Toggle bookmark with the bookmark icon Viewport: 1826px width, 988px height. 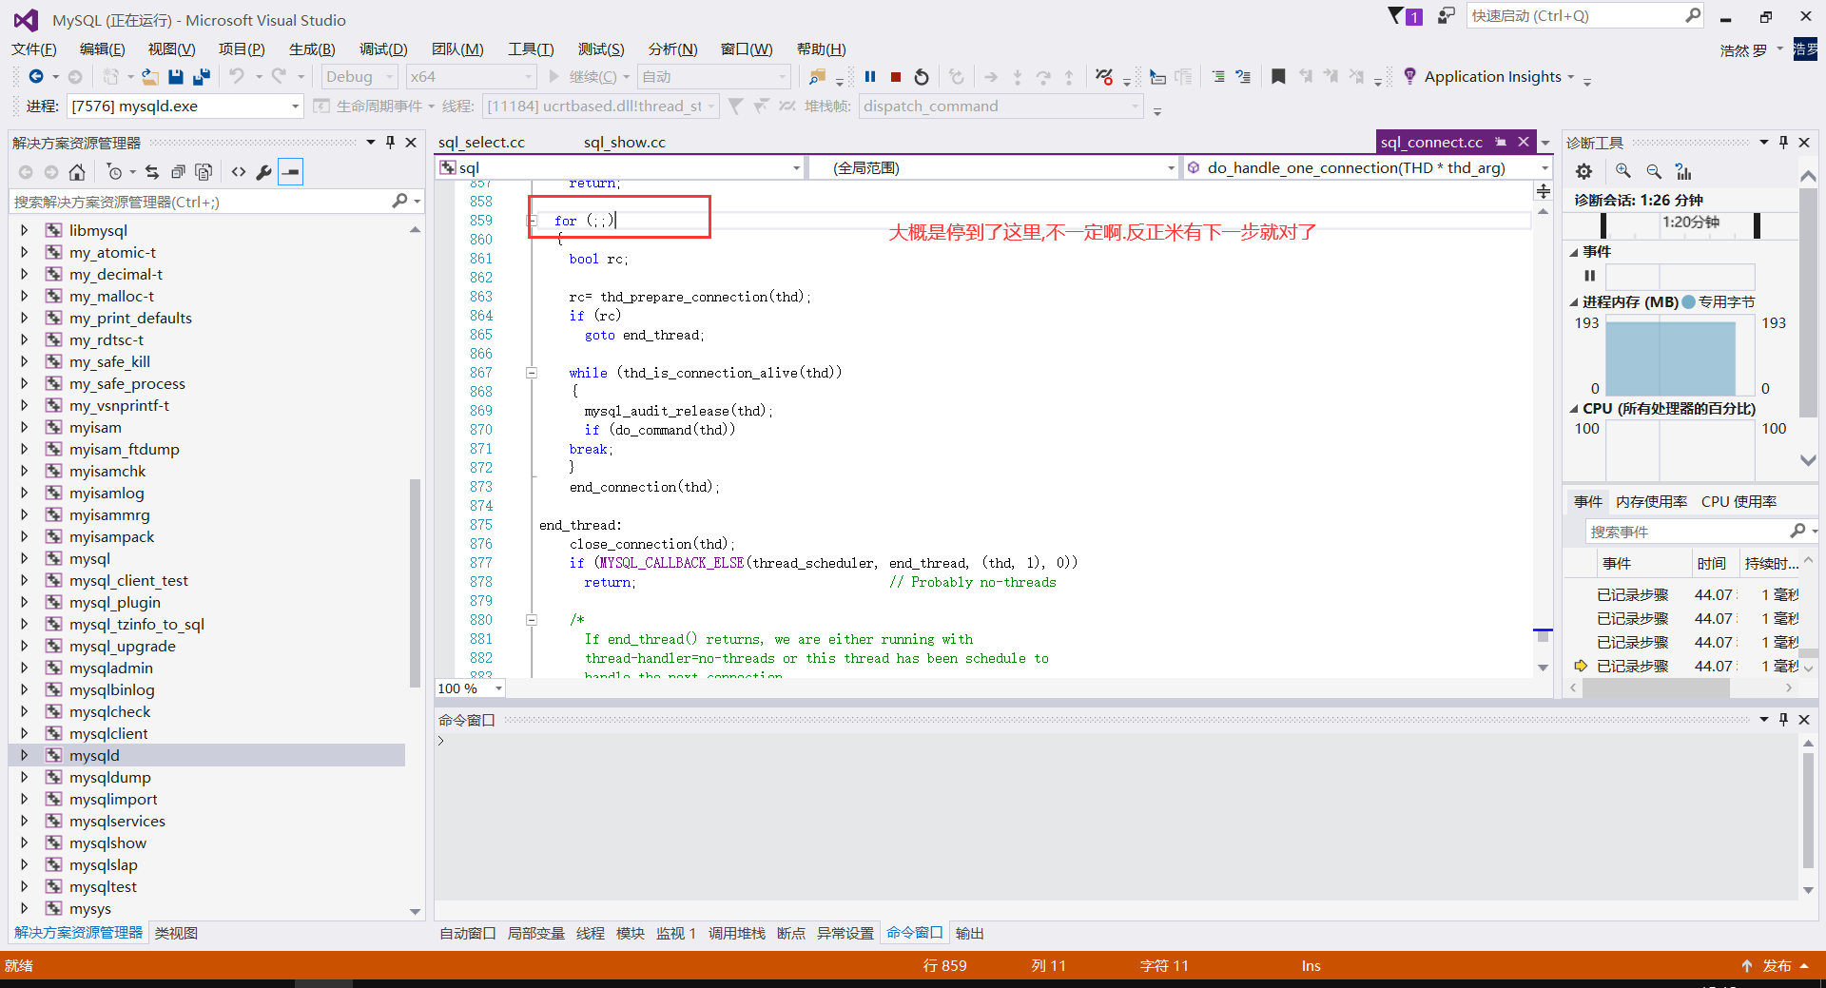[1278, 77]
